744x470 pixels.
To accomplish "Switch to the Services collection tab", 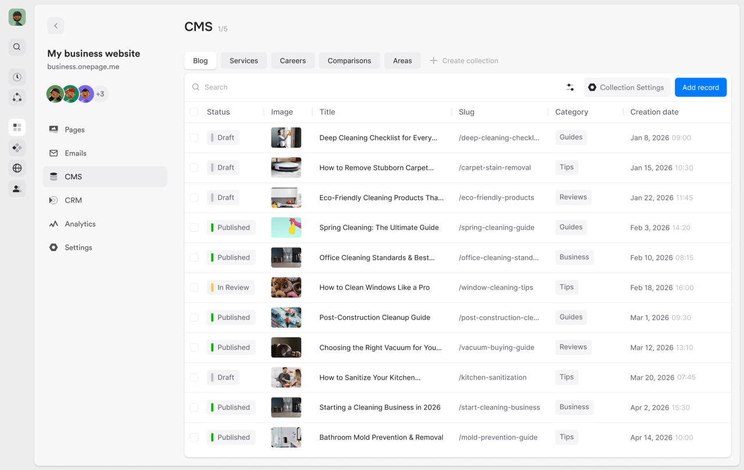I will pyautogui.click(x=244, y=60).
